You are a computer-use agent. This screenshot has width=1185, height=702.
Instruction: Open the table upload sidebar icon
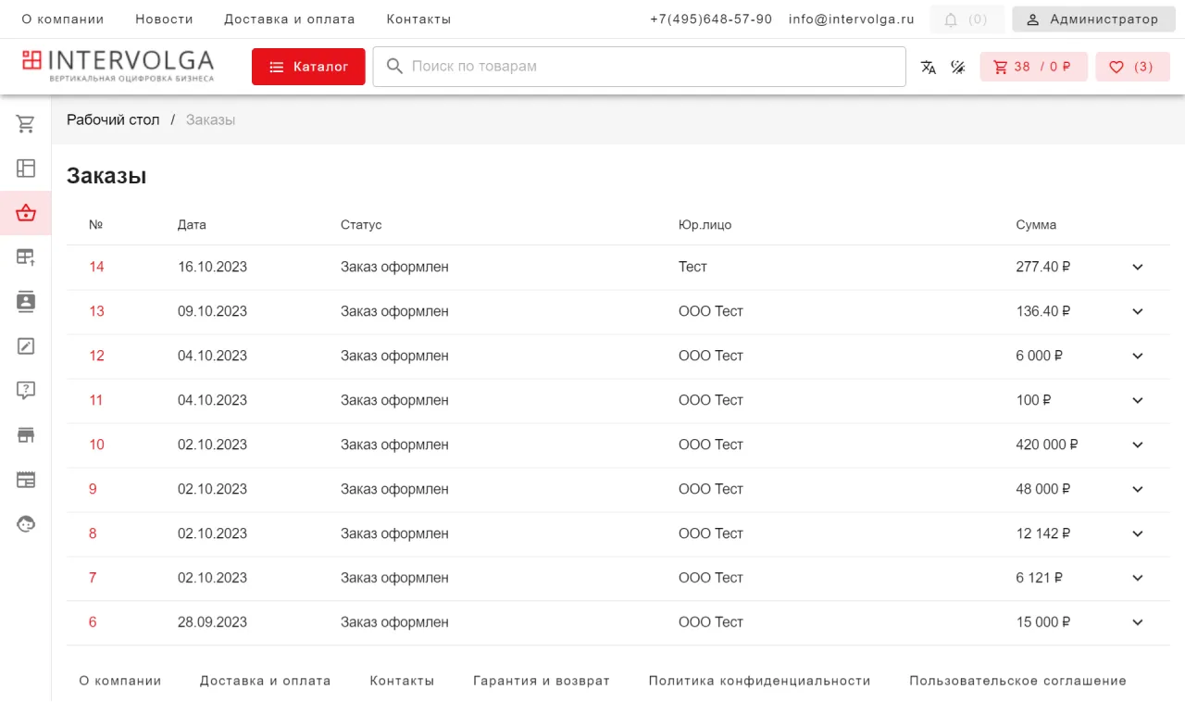click(x=26, y=257)
